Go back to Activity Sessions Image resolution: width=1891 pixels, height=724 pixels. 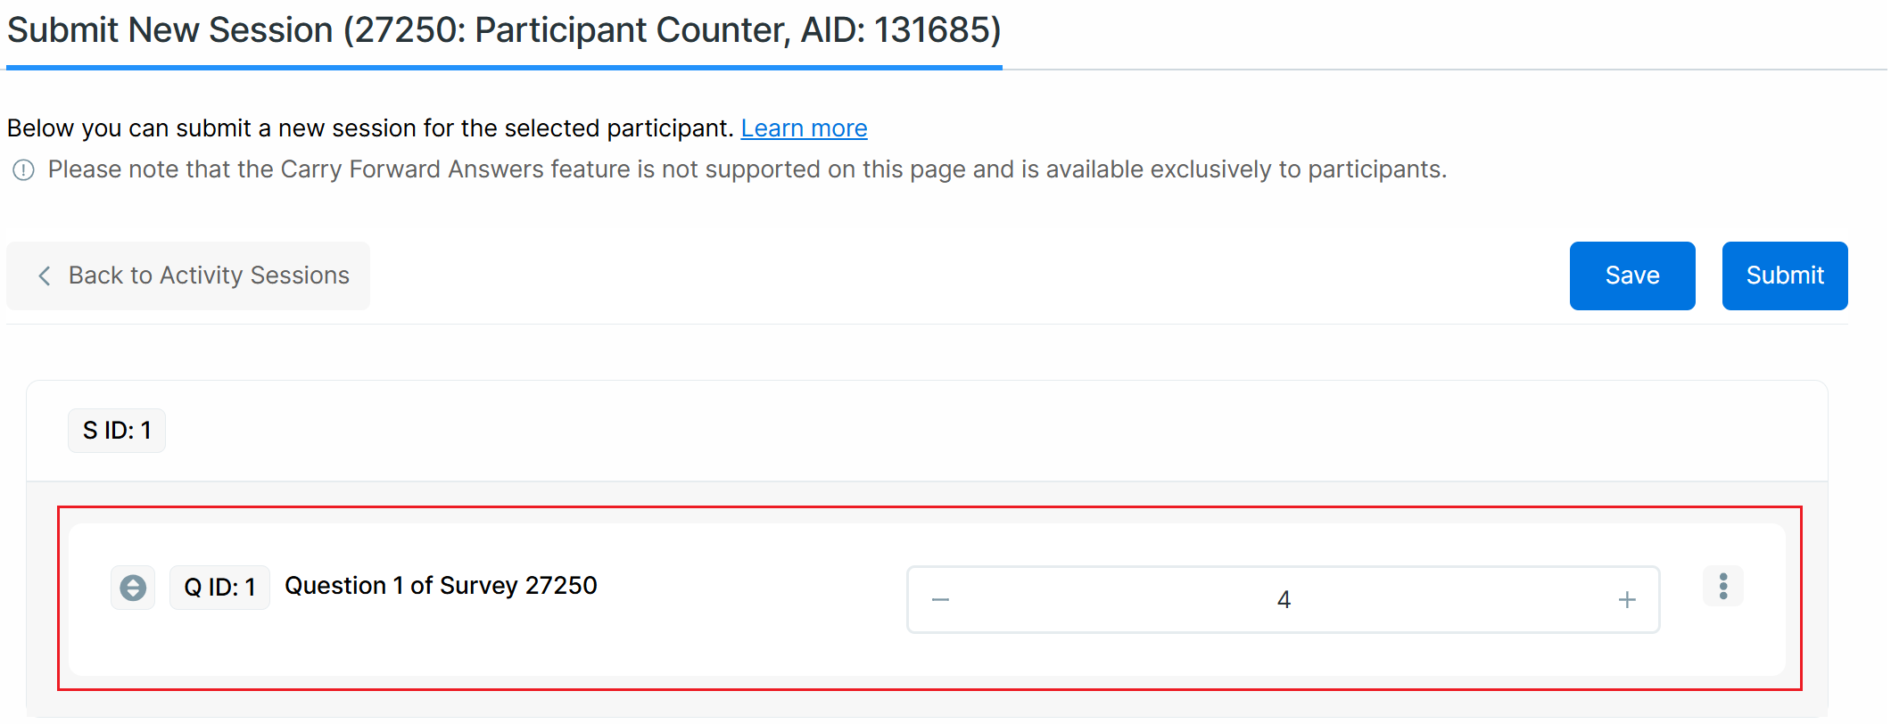point(208,276)
